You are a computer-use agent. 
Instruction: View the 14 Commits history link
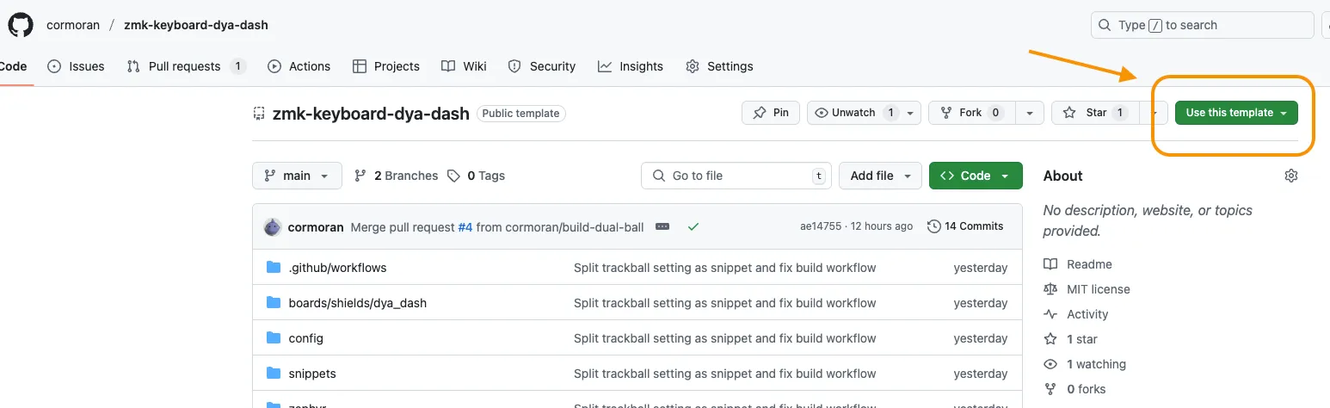click(965, 226)
